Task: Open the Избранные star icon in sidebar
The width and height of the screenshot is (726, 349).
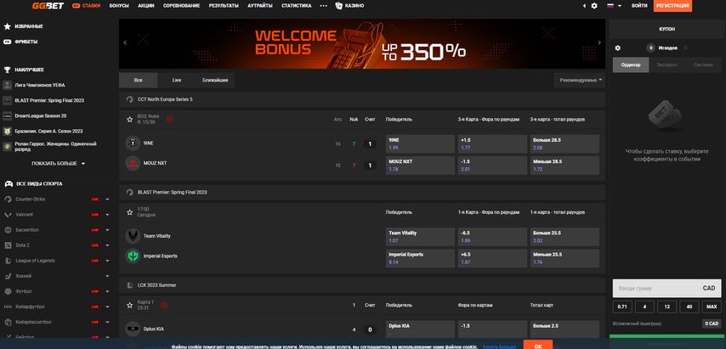Action: pyautogui.click(x=7, y=26)
